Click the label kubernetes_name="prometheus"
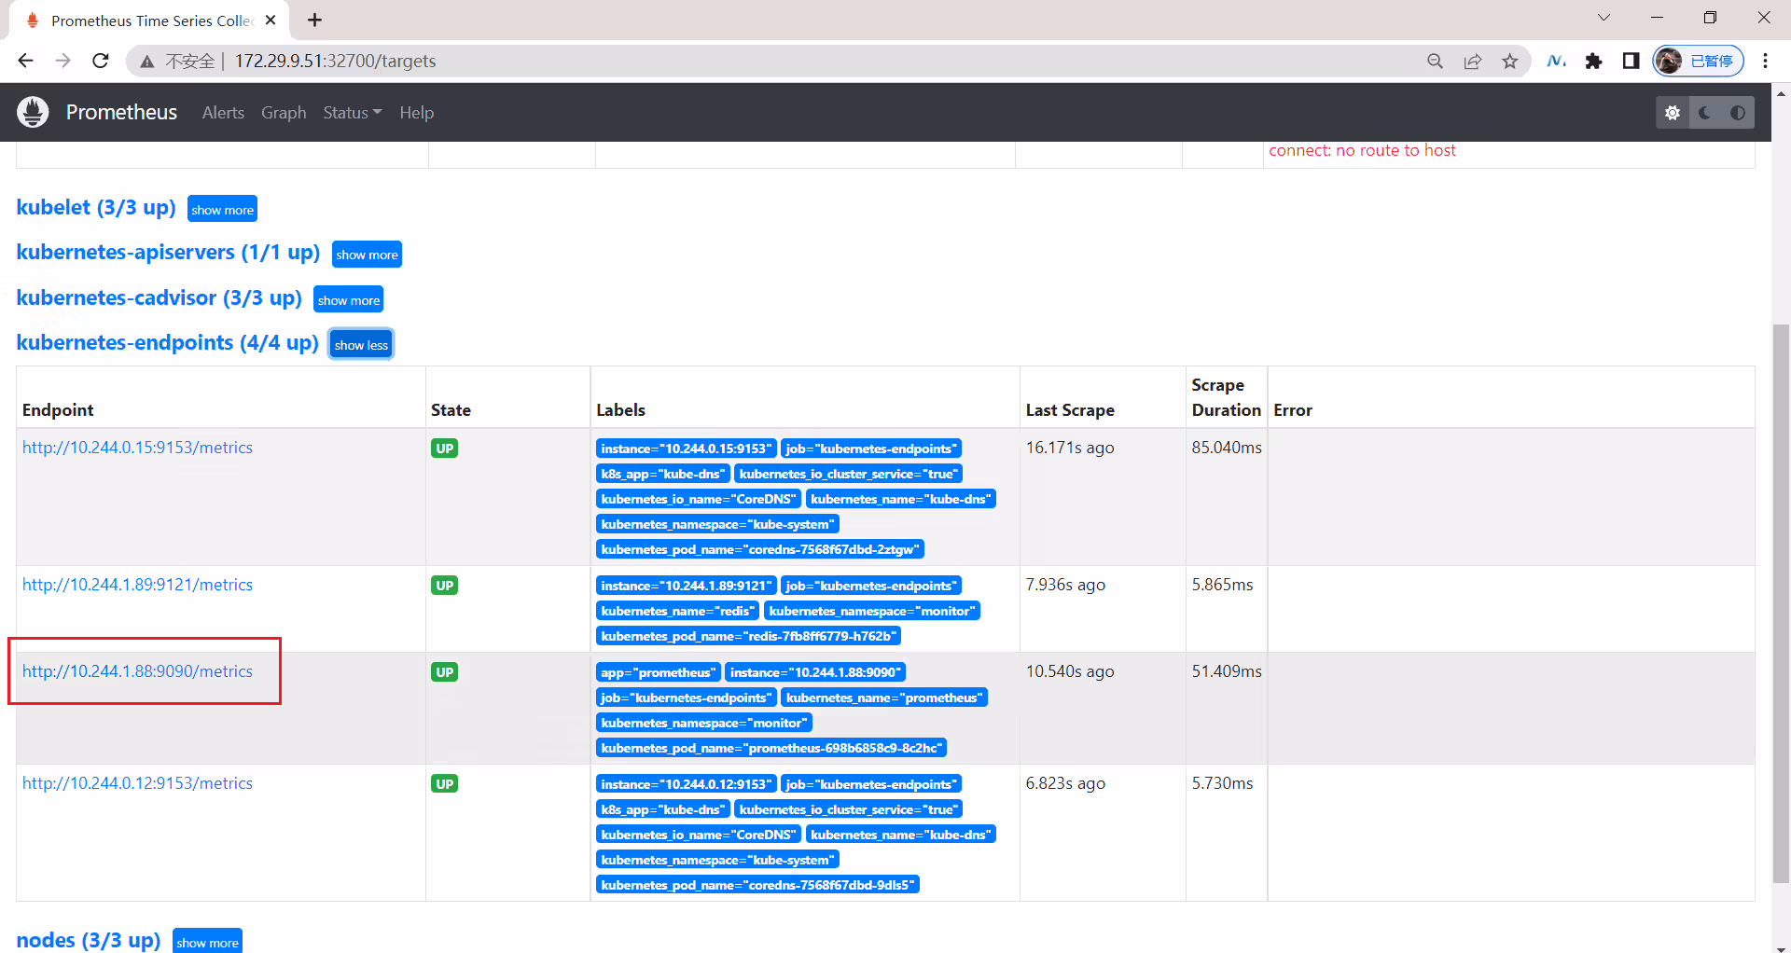This screenshot has width=1791, height=953. tap(883, 697)
